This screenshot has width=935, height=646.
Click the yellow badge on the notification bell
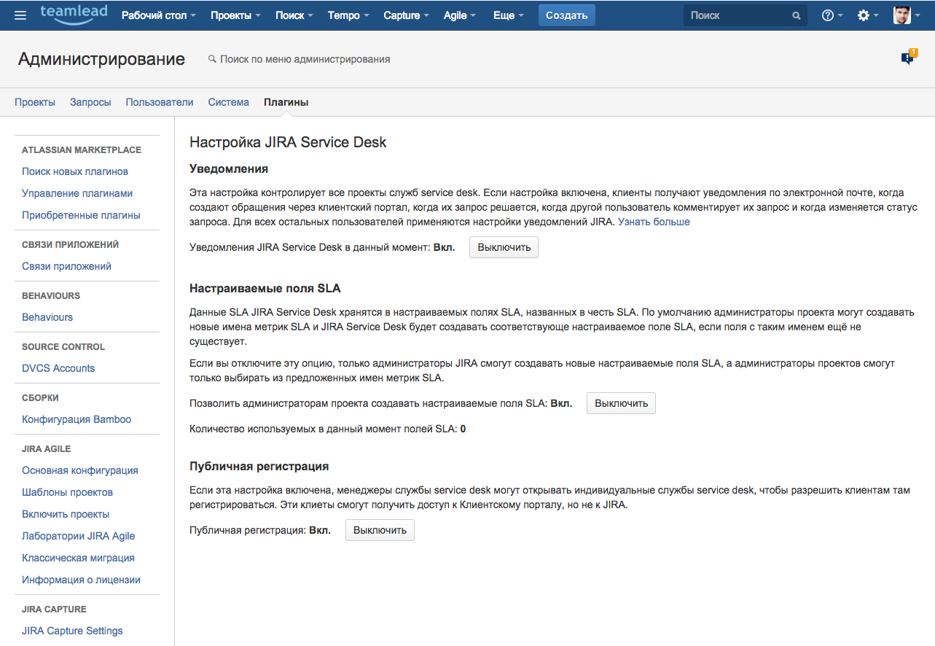tap(914, 52)
